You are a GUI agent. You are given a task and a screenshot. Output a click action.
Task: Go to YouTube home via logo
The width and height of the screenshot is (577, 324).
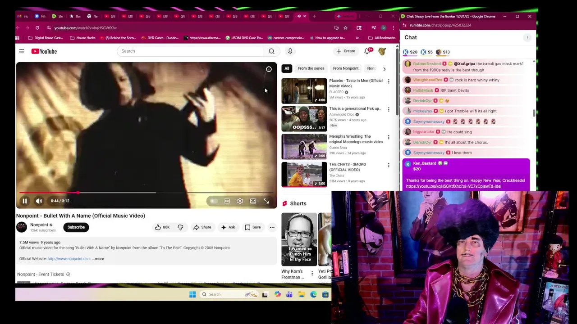click(x=44, y=51)
